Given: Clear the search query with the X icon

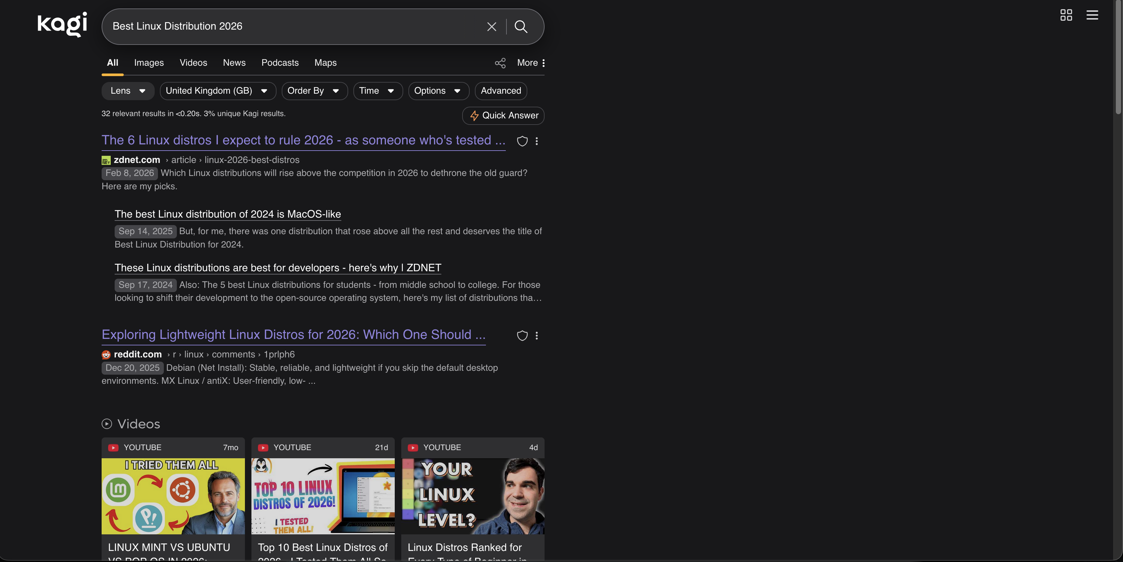Looking at the screenshot, I should click(x=492, y=27).
